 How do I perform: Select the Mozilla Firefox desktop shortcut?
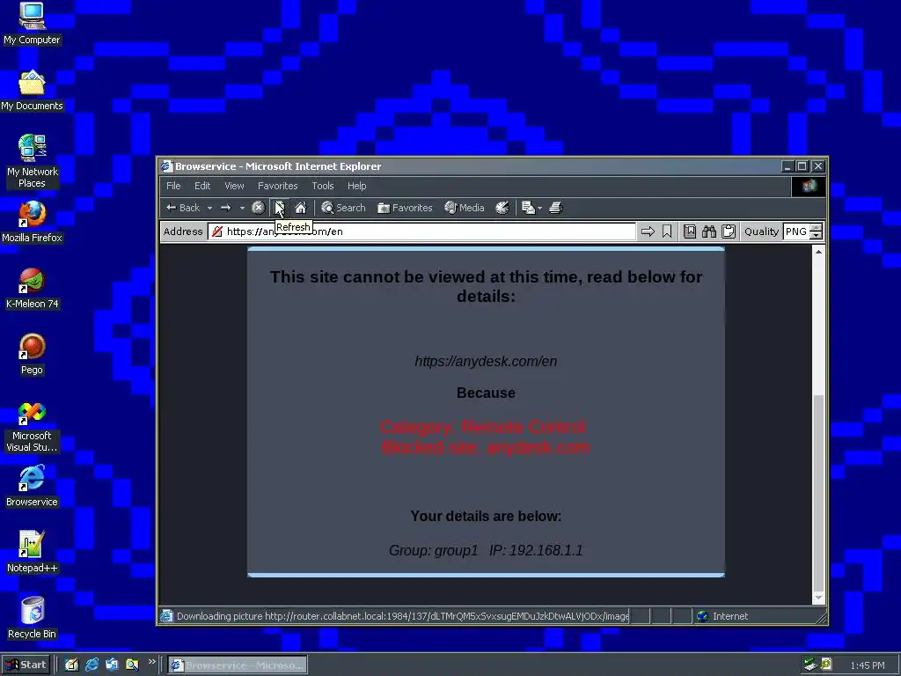(x=32, y=222)
